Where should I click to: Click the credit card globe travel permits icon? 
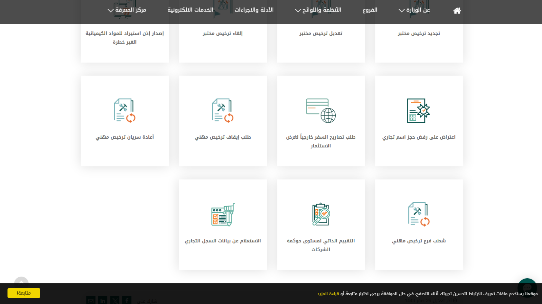pyautogui.click(x=321, y=111)
